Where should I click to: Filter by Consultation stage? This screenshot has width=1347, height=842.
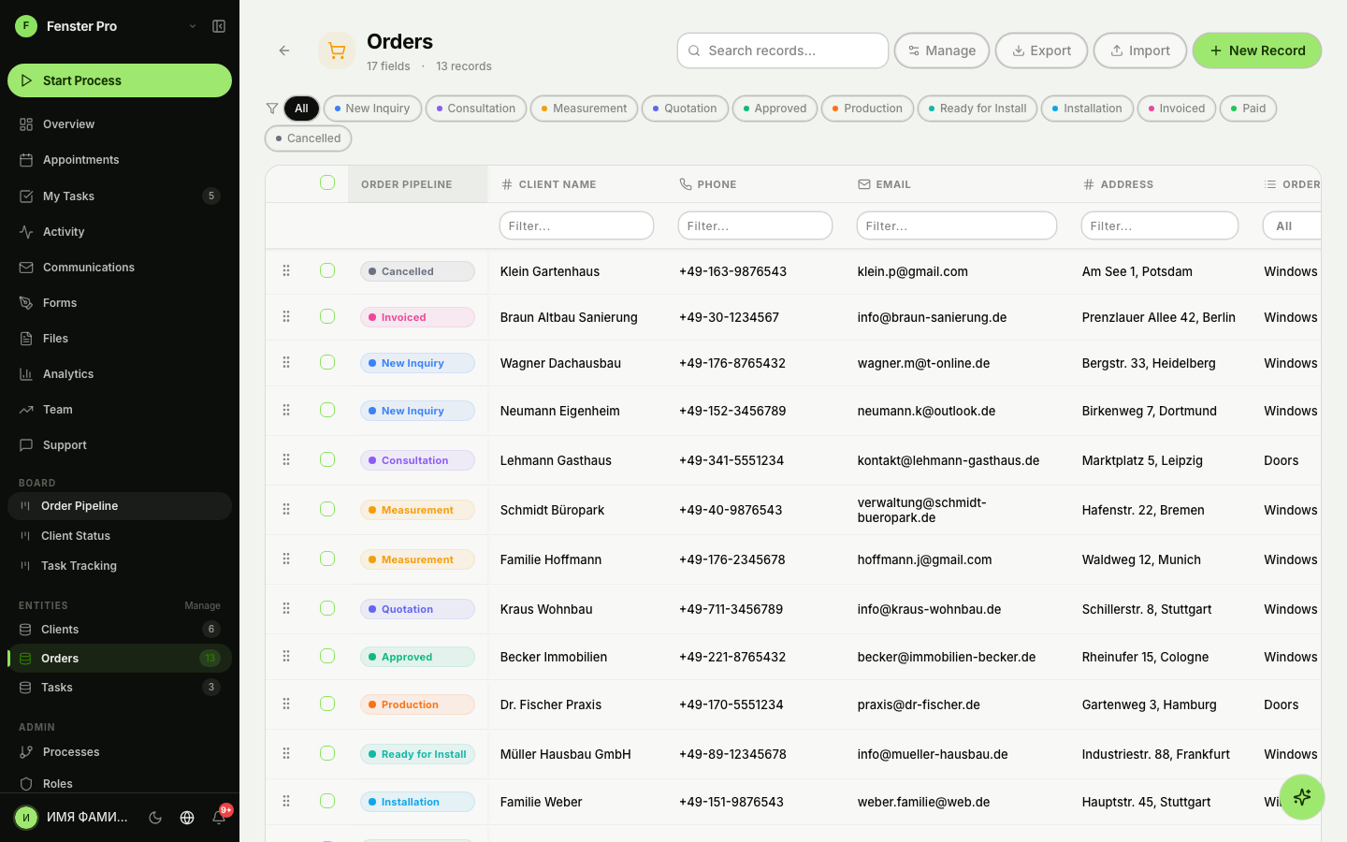(x=476, y=109)
